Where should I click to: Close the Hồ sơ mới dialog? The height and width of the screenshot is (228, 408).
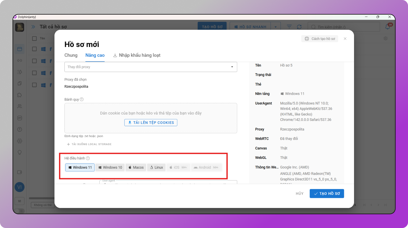(345, 39)
